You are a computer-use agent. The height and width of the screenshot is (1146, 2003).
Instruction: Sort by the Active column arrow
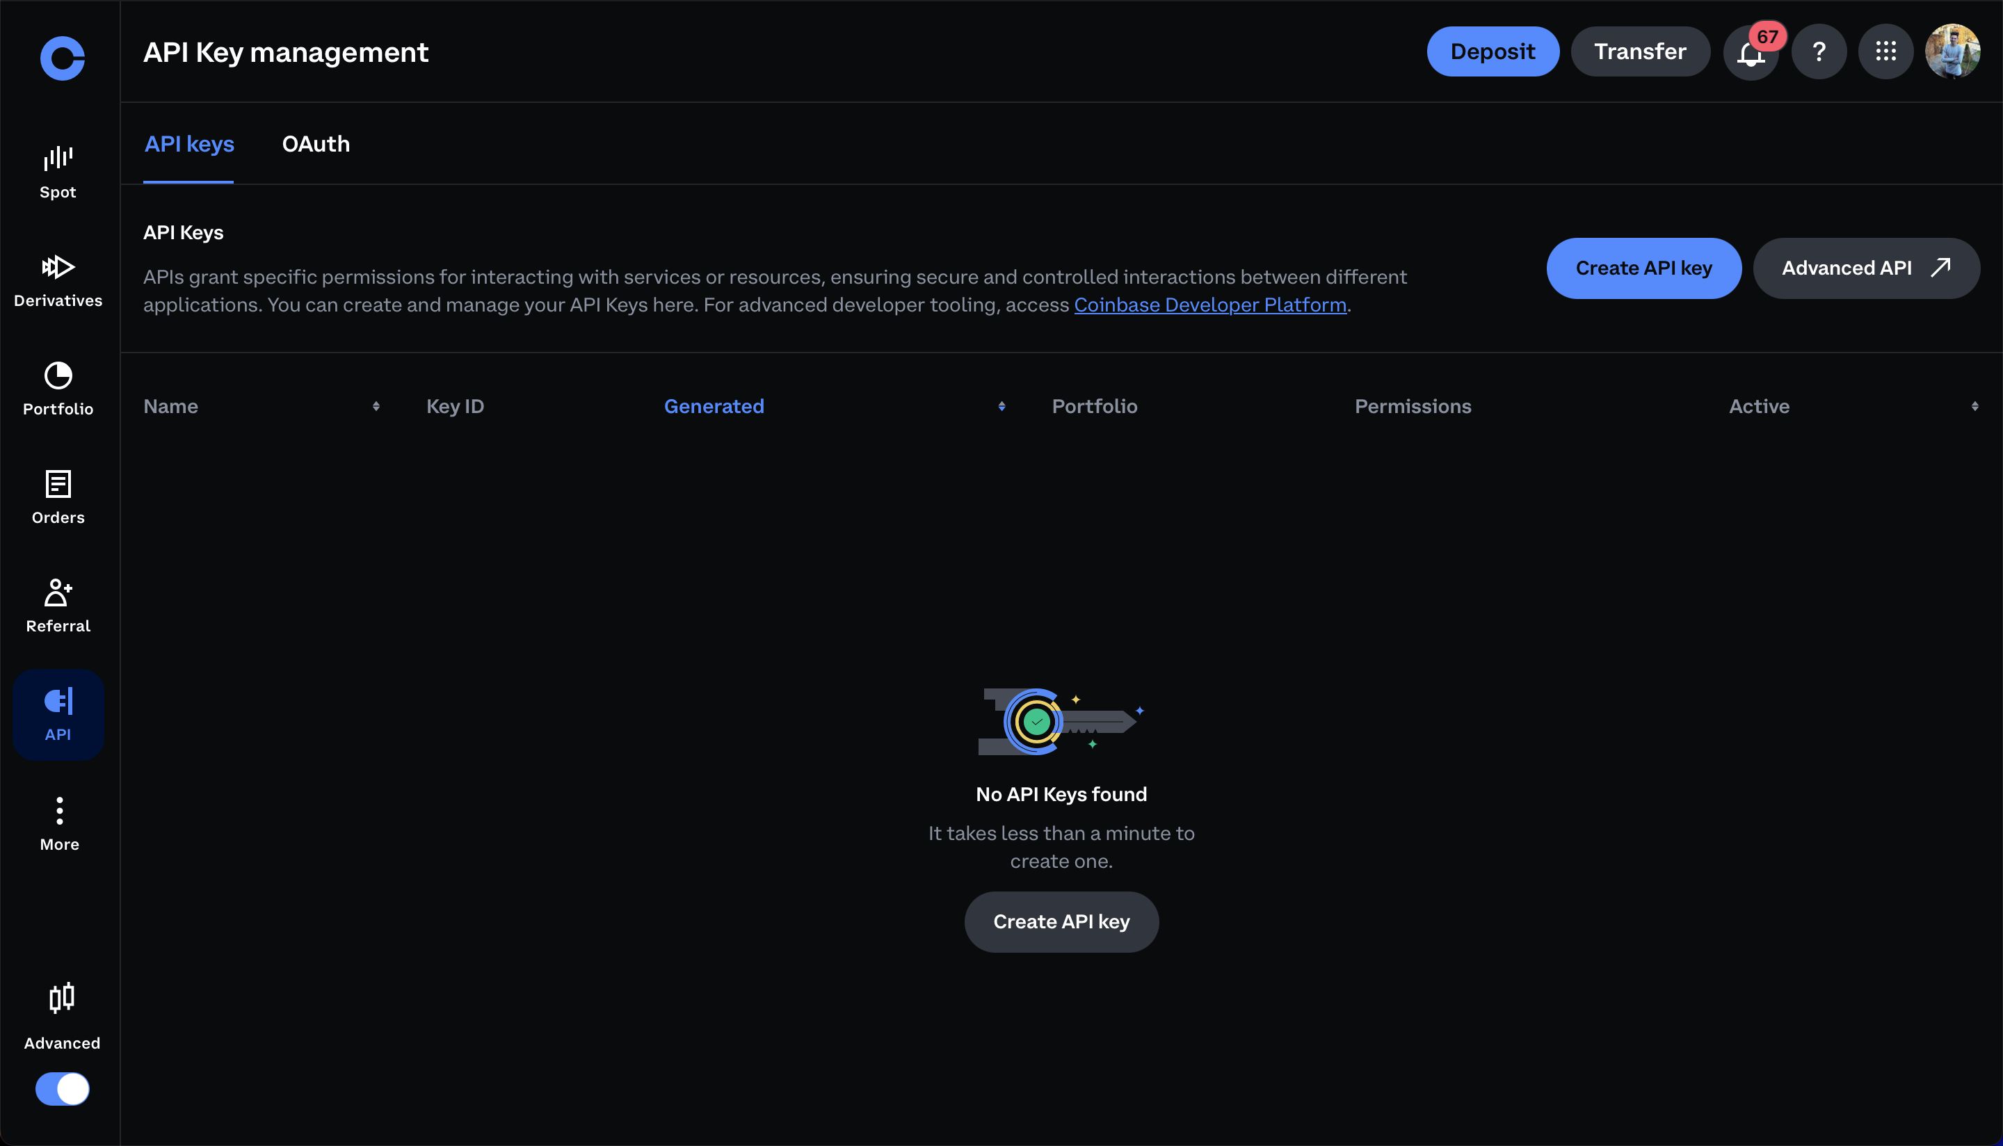[x=1974, y=406]
